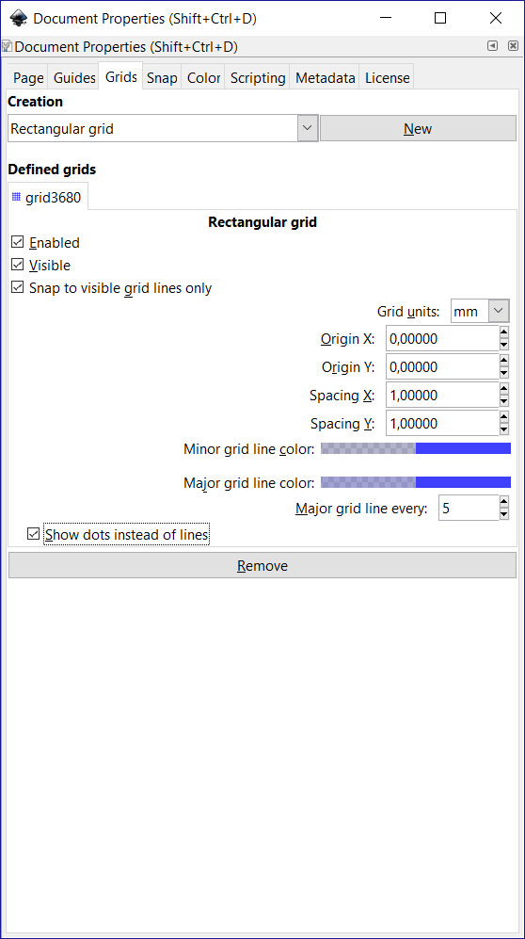525x939 pixels.
Task: Remove the selected grid
Action: tap(262, 565)
